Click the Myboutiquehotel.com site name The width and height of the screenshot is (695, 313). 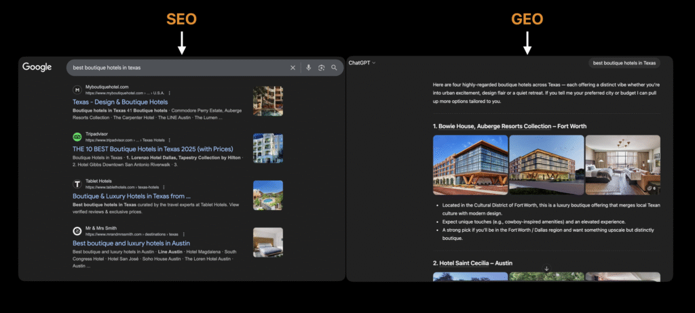(107, 87)
